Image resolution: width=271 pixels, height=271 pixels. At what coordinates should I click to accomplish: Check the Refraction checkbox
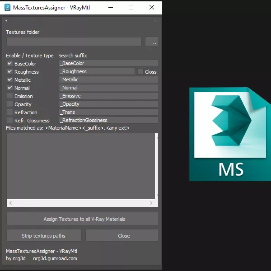tap(10, 112)
